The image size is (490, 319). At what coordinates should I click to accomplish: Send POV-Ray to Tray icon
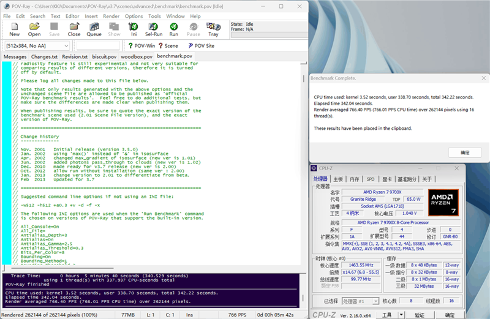[x=213, y=29]
